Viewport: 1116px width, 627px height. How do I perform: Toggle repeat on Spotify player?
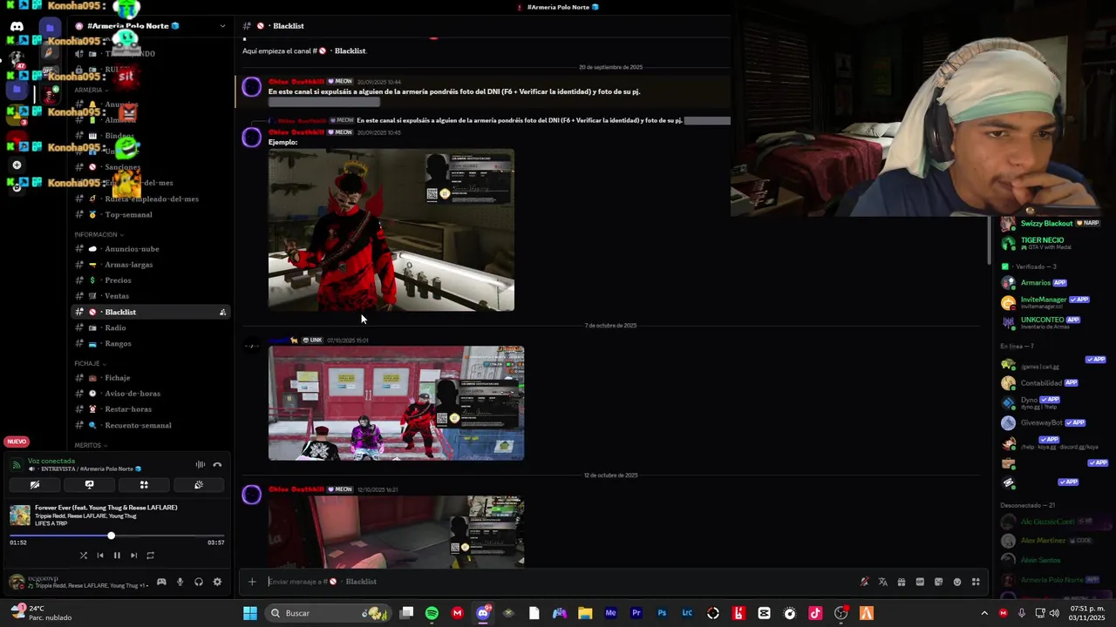(x=150, y=556)
